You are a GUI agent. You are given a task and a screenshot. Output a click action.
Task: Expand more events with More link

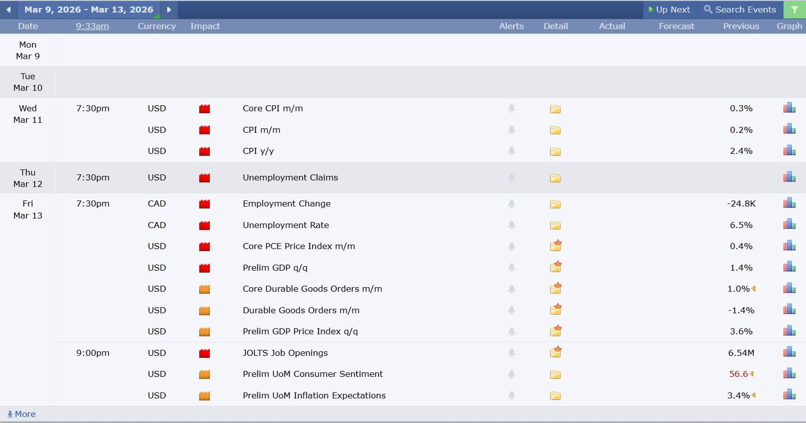(21, 414)
